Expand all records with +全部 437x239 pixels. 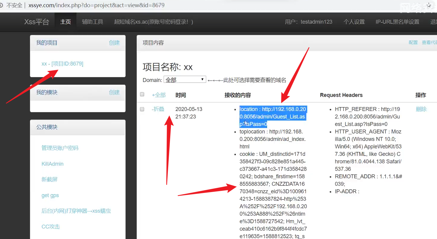click(159, 95)
